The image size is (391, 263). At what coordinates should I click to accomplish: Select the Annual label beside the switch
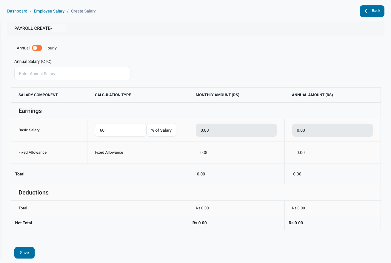coord(23,48)
